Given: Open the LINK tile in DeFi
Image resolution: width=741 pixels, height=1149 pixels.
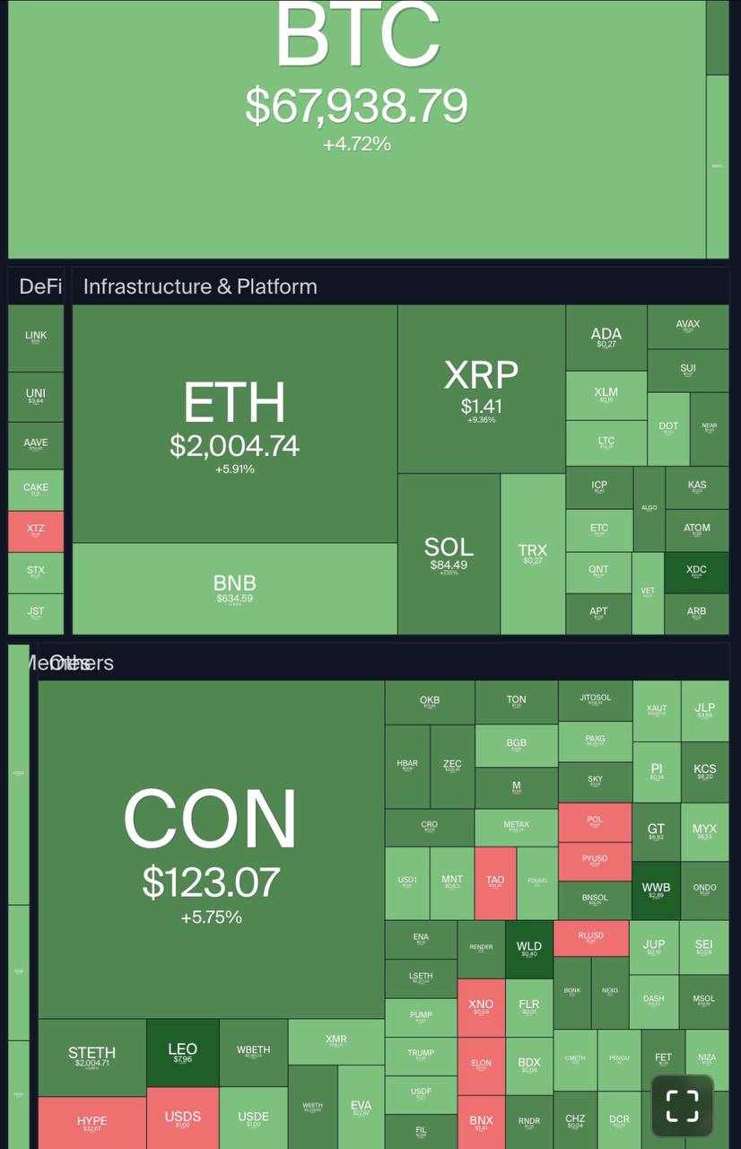Looking at the screenshot, I should coord(36,338).
